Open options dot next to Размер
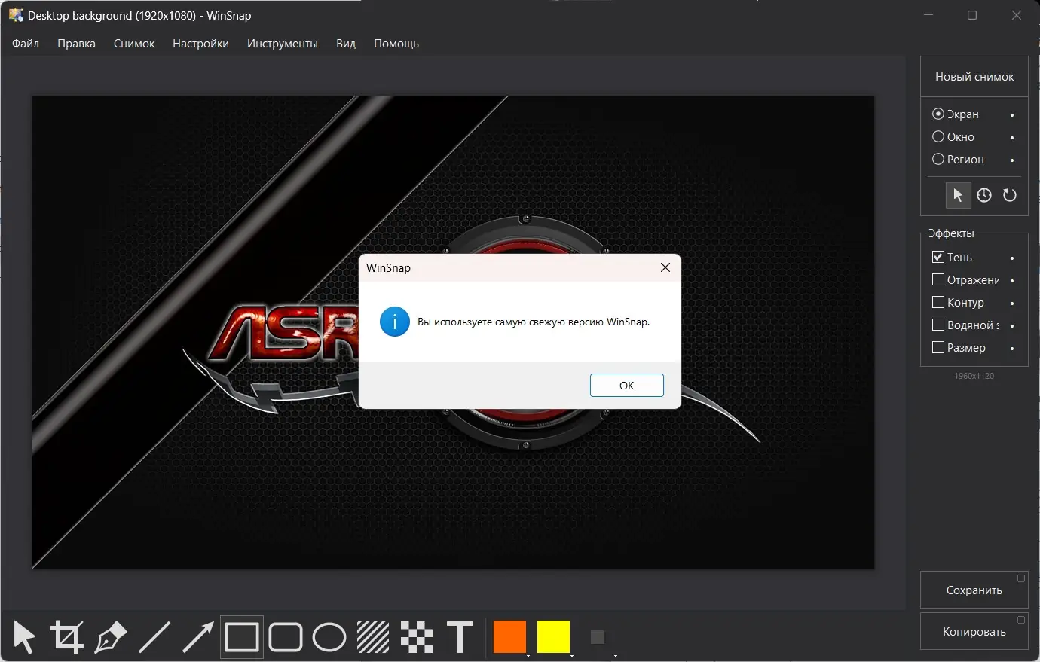This screenshot has height=662, width=1040. click(x=1012, y=349)
